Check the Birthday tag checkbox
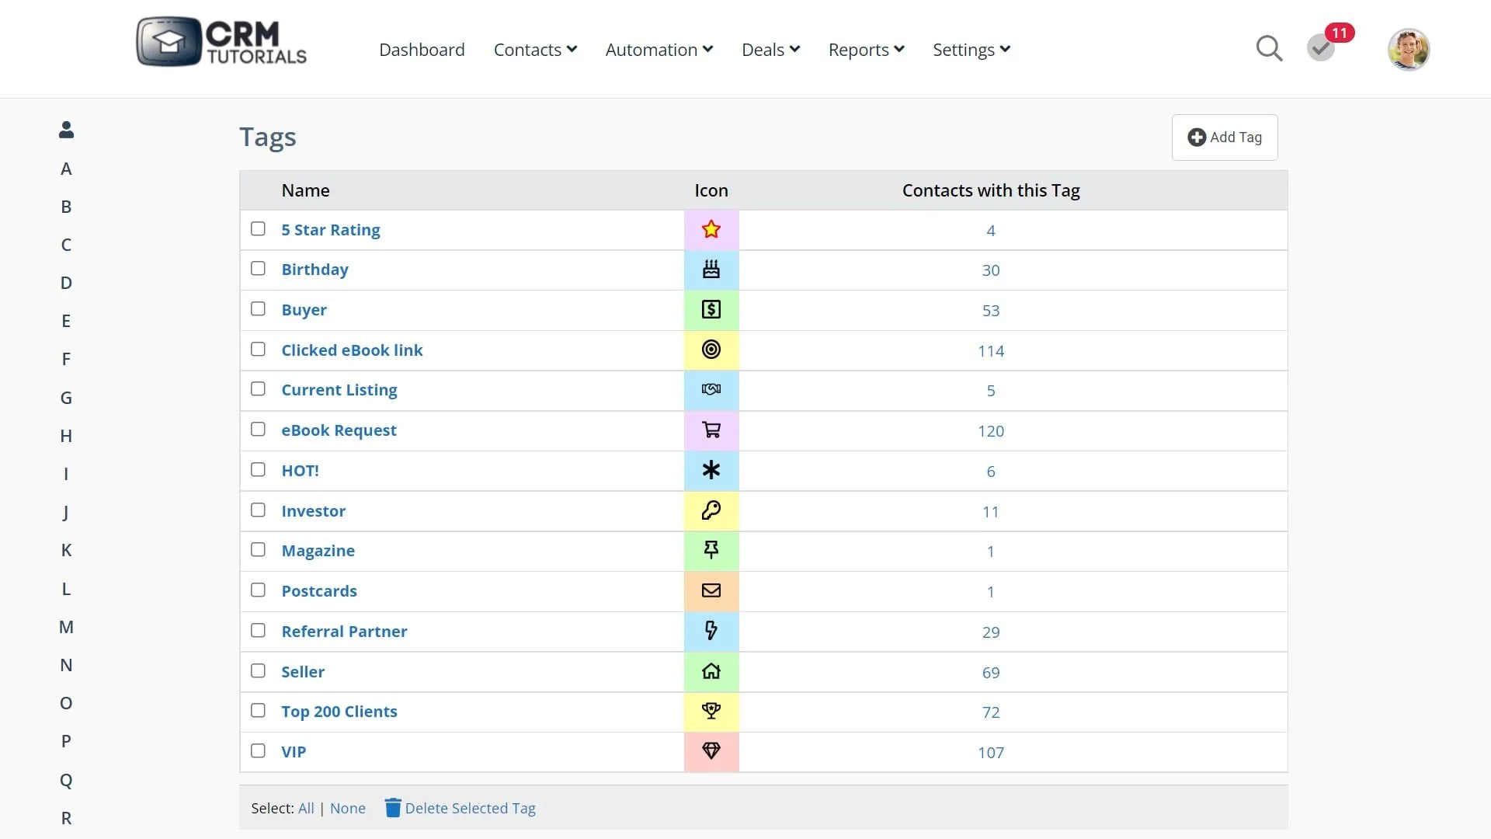 tap(258, 269)
